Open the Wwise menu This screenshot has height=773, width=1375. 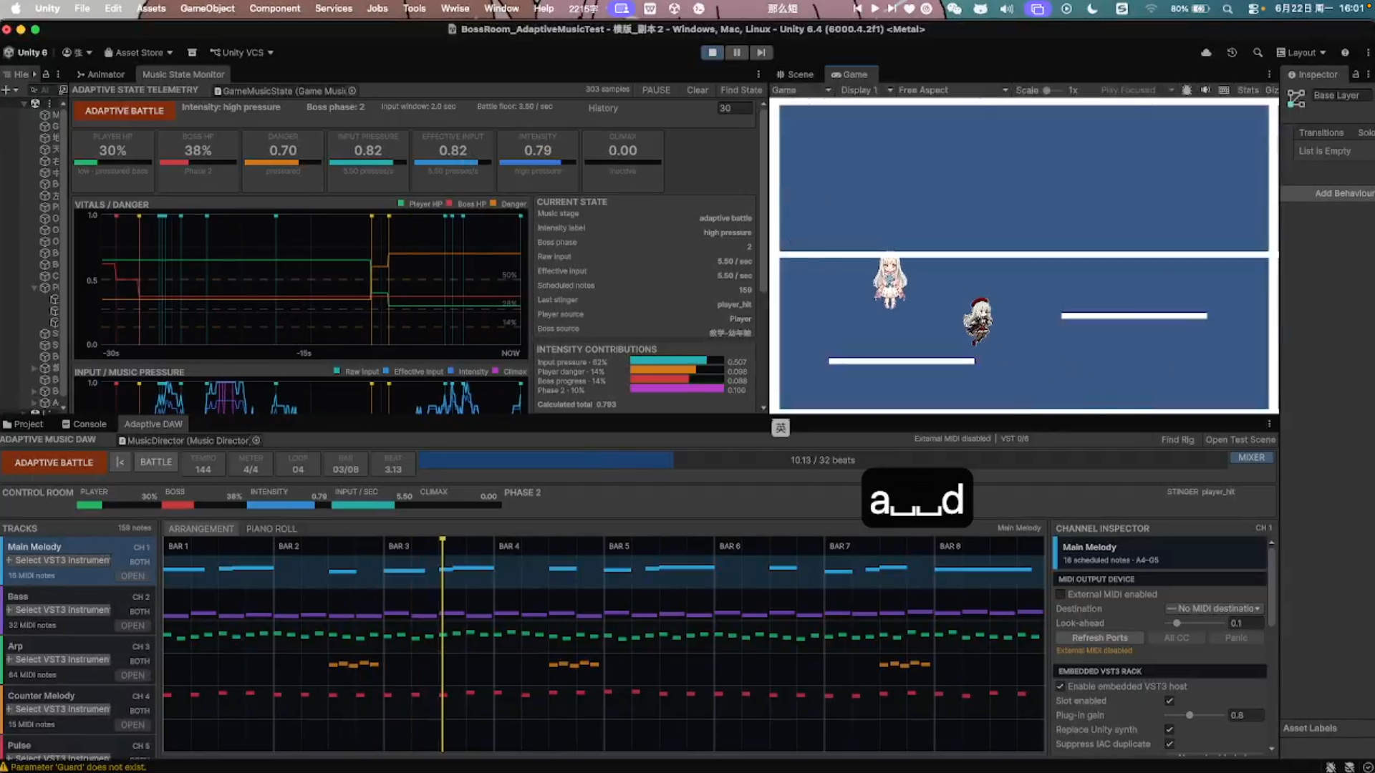point(455,9)
